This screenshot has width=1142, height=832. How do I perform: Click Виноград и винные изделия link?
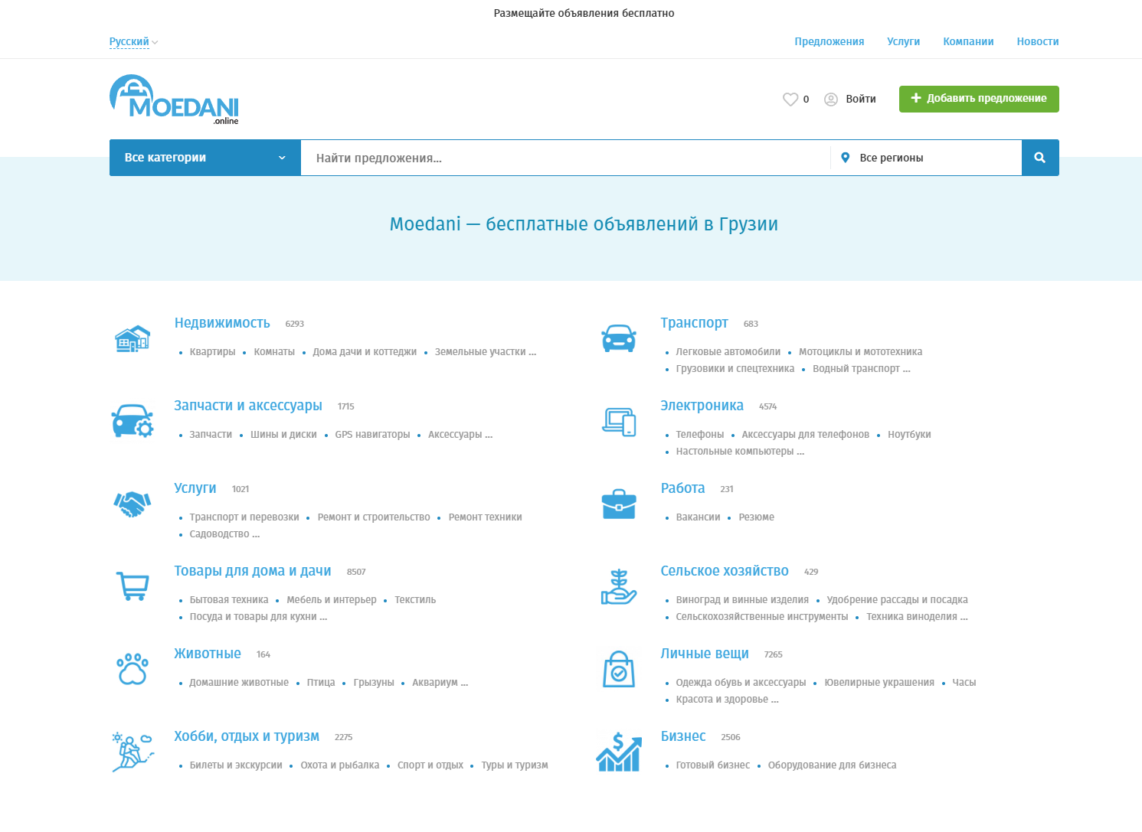coord(742,600)
